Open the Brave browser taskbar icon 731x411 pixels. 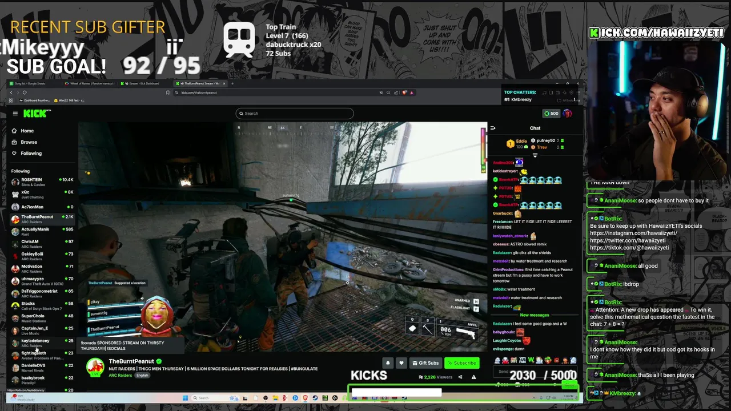(305, 398)
